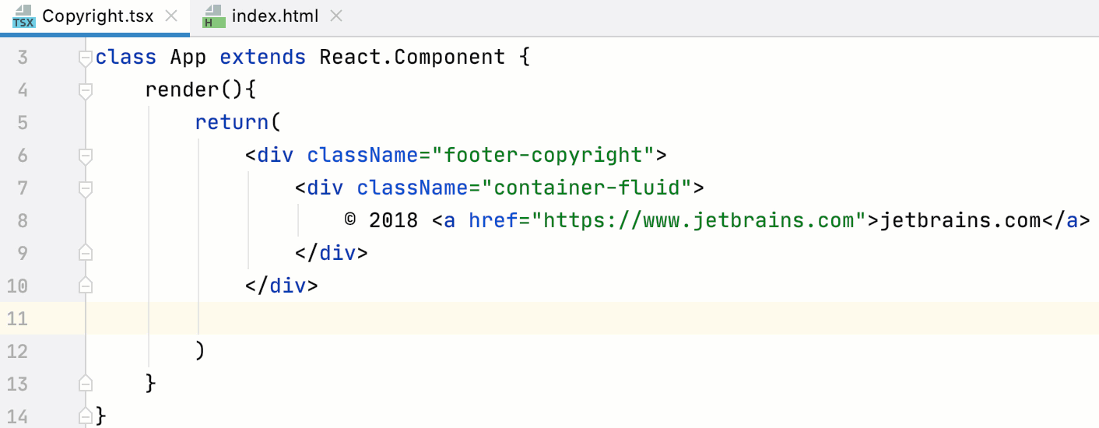The height and width of the screenshot is (428, 1099).
Task: Click line number 5 in the gutter
Action: [x=22, y=123]
